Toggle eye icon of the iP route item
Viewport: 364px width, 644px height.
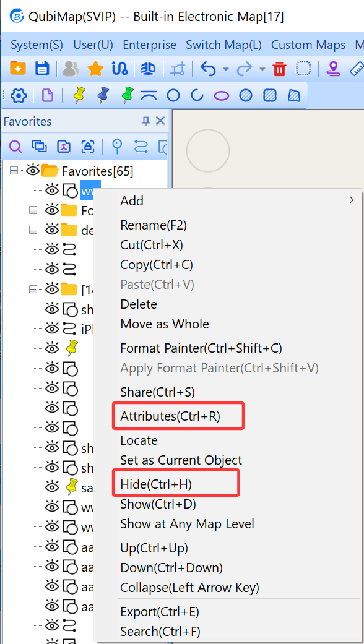[x=52, y=328]
